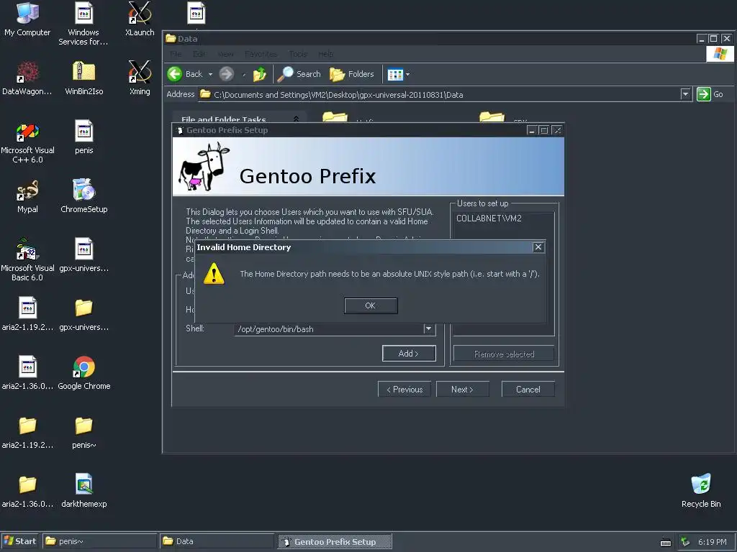Toggle Folders pane in Data window
737x552 pixels.
[x=352, y=74]
